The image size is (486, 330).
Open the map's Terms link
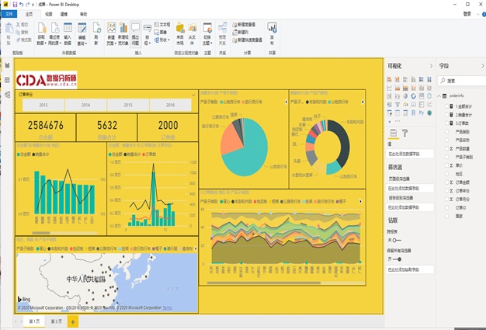pos(167,307)
